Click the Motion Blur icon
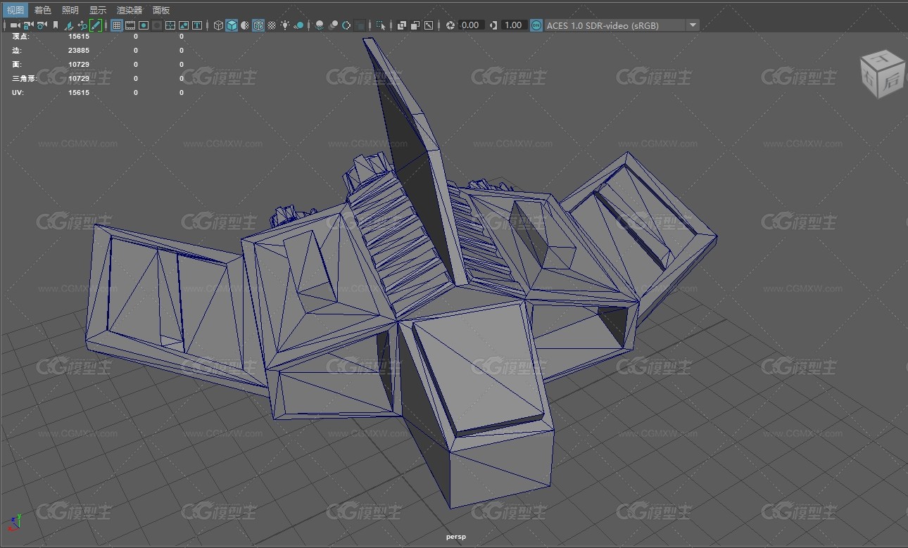 tap(333, 25)
